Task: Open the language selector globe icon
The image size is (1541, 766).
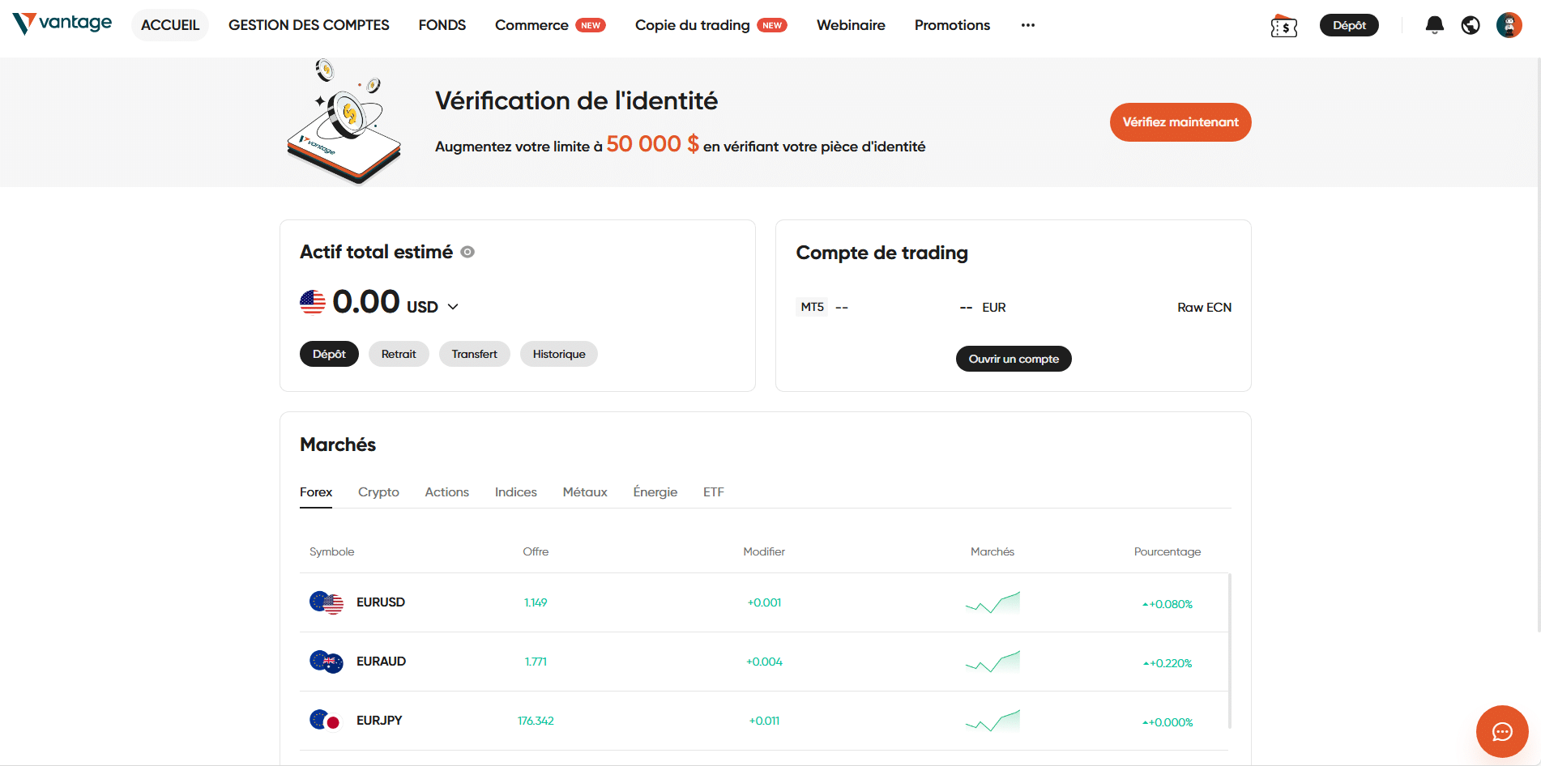Action: (1471, 25)
